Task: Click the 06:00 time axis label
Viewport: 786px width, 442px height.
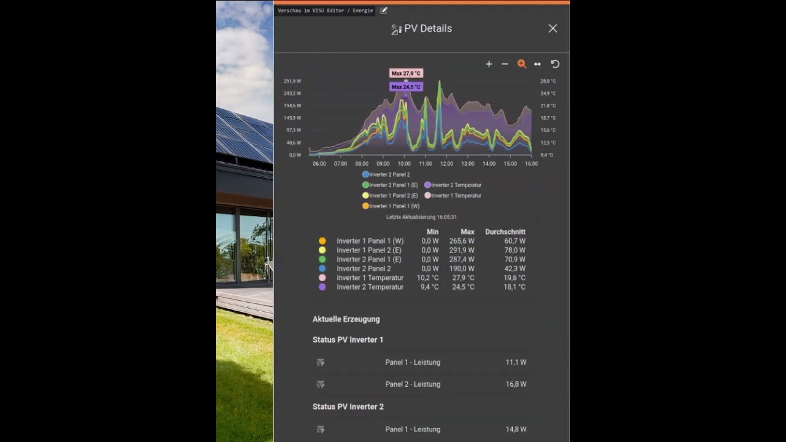Action: tap(319, 164)
